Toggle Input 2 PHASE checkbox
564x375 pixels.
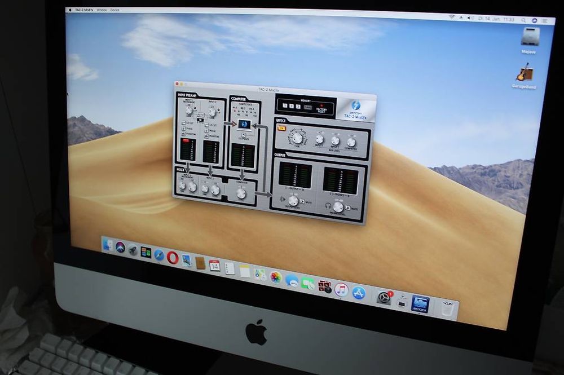coord(206,130)
